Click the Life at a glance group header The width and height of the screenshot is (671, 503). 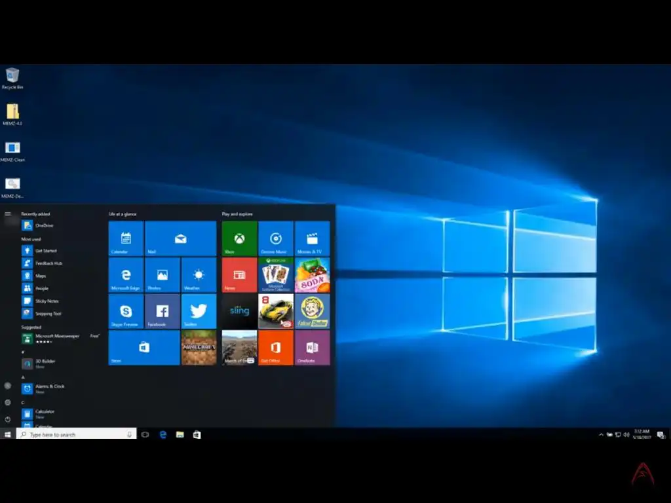[x=123, y=214]
